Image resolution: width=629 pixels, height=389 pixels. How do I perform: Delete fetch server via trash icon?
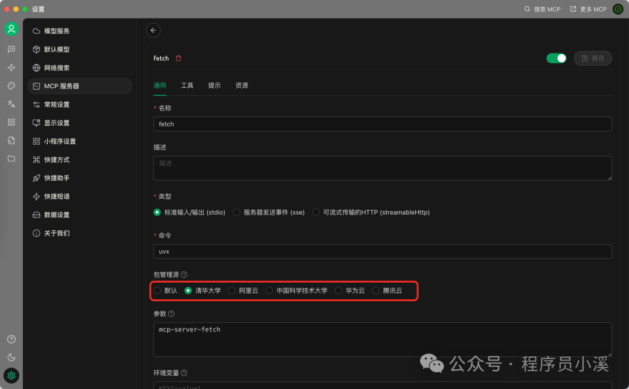pyautogui.click(x=179, y=58)
